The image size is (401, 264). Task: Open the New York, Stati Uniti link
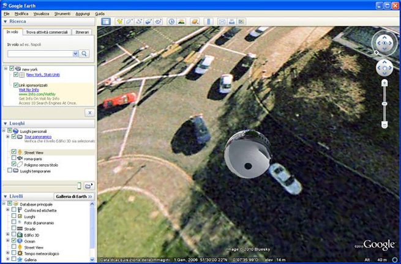43,75
